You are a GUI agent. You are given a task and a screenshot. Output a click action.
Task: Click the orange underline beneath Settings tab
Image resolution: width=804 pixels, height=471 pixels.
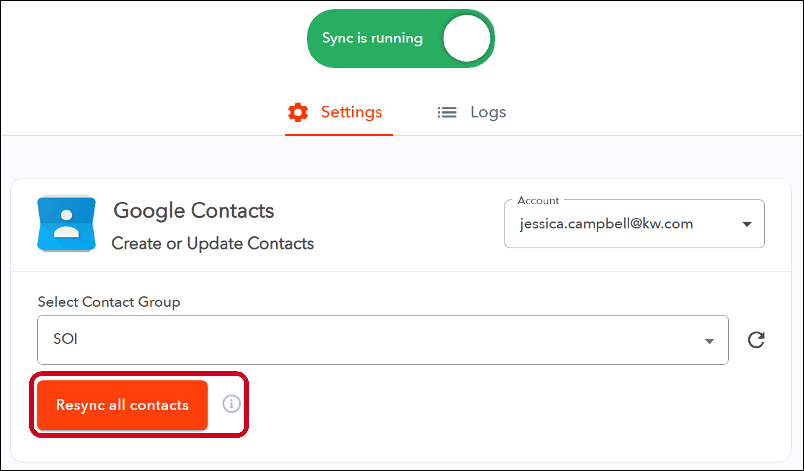339,135
